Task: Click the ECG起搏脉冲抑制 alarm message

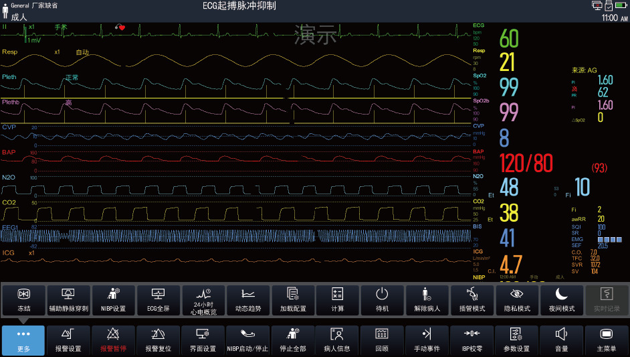Action: tap(239, 5)
